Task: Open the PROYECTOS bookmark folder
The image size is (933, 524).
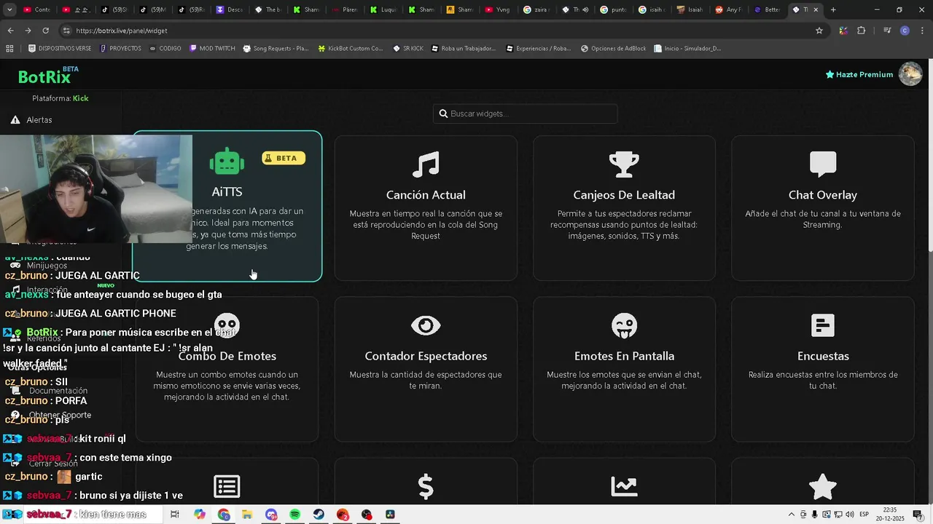Action: click(121, 49)
